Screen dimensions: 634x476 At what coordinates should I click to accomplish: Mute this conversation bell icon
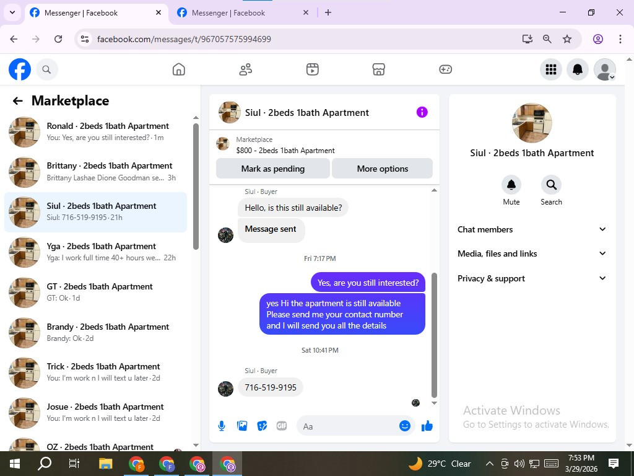511,185
